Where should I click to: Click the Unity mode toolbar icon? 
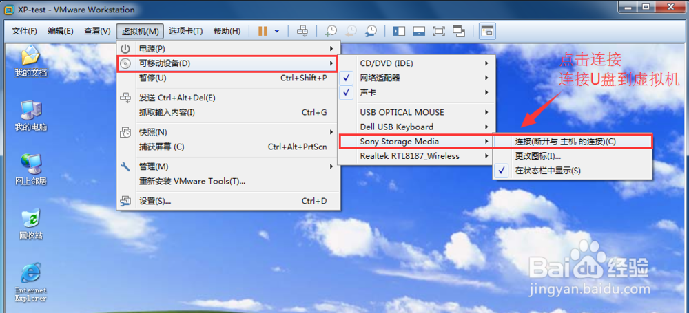click(459, 31)
